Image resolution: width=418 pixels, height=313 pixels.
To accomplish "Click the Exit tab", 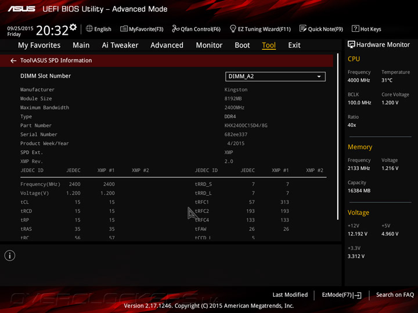I will point(294,45).
